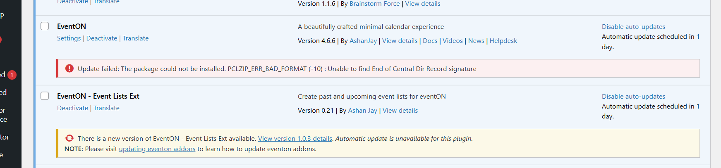The width and height of the screenshot is (721, 168).
Task: Open Translate for Event Lists Ext
Action: pyautogui.click(x=106, y=108)
